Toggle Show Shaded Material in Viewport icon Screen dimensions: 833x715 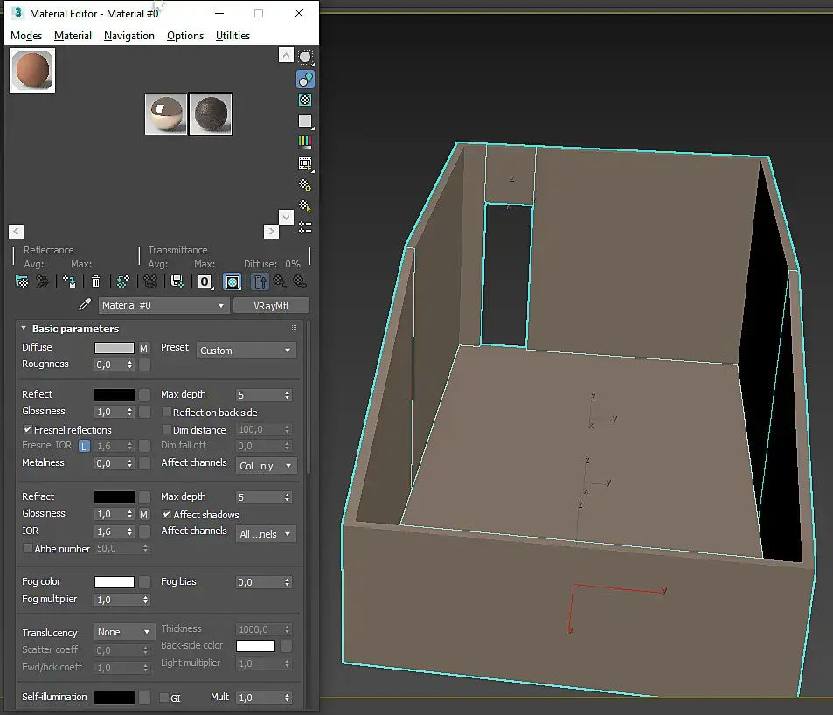point(233,281)
